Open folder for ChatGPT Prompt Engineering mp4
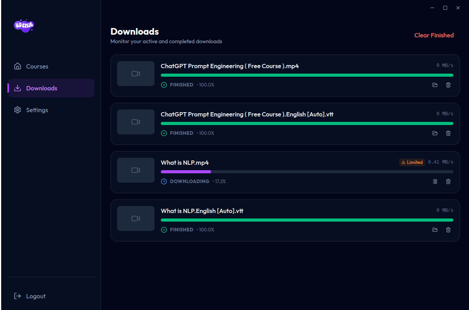 [435, 85]
